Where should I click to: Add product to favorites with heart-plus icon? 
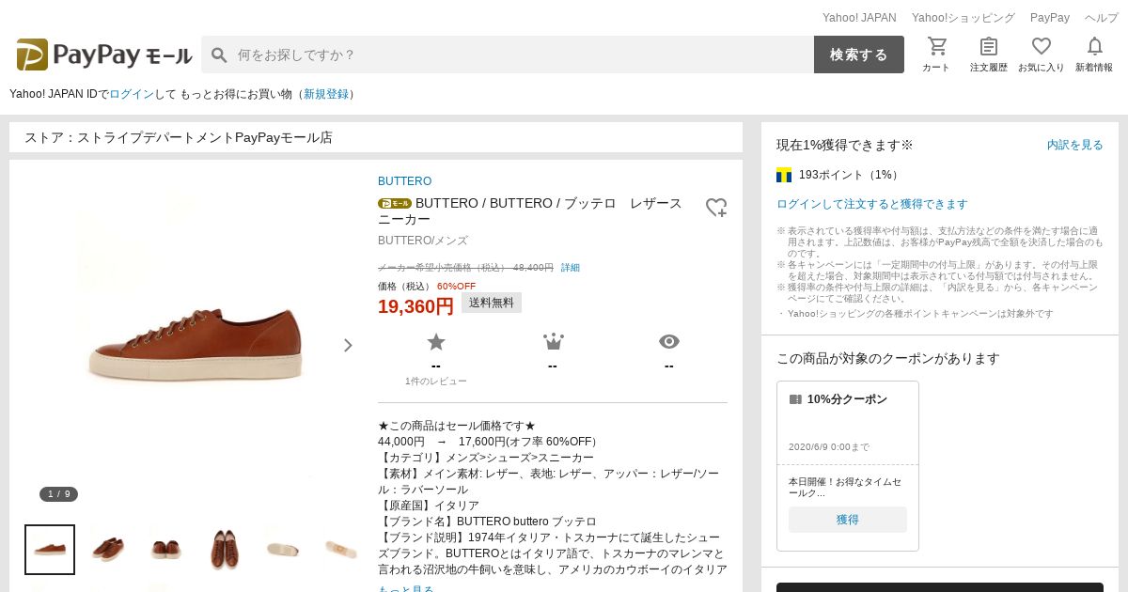[x=716, y=208]
